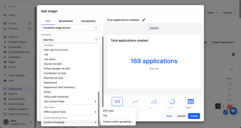This screenshot has height=128, width=241.
Task: Click the Talent Pipeline filter icon
Action: pyautogui.click(x=5, y=75)
